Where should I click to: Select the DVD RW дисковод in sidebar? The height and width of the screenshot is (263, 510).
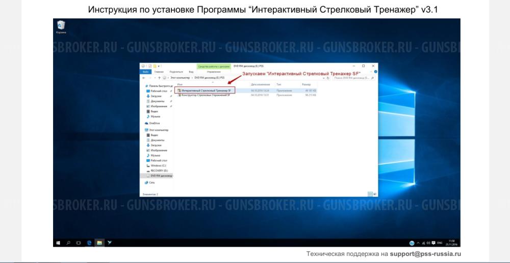click(x=157, y=176)
